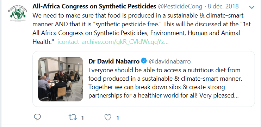Click the @davidnabarro handle

coord(170,61)
